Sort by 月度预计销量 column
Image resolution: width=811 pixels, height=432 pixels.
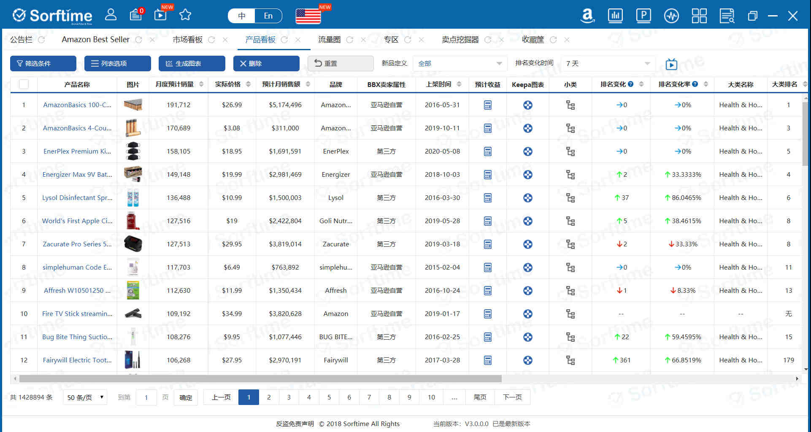click(x=201, y=84)
